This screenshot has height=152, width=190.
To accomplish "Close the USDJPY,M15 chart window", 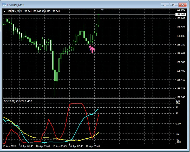I will [x=183, y=5].
